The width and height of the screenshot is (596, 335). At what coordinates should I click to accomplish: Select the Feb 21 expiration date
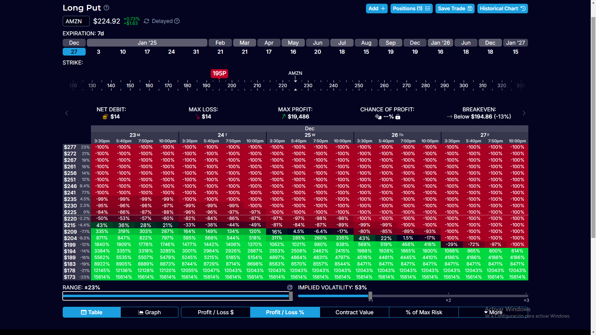[x=220, y=52]
